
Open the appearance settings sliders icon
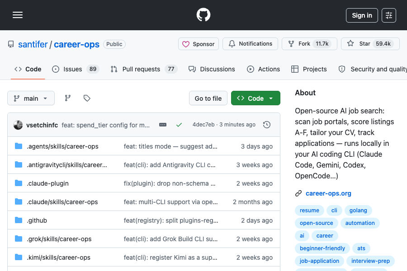click(x=389, y=15)
